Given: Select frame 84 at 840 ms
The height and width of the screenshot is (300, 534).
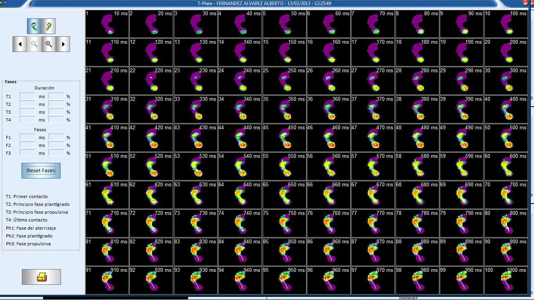Looking at the screenshot, I should coord(240,252).
